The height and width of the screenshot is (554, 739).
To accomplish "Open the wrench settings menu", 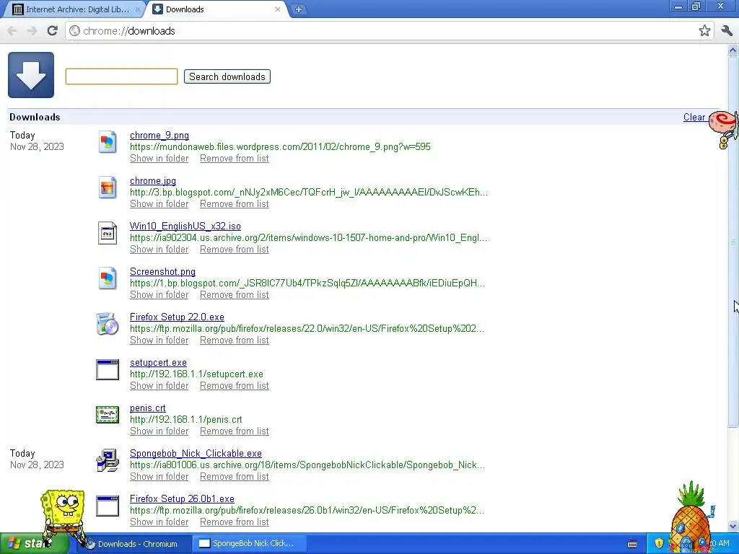I will (727, 31).
